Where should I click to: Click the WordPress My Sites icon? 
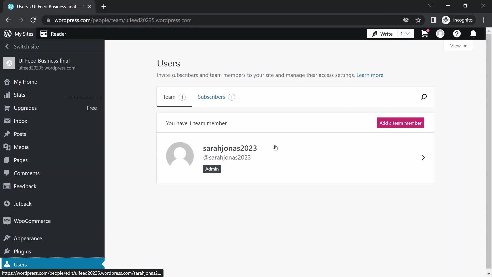[7, 34]
